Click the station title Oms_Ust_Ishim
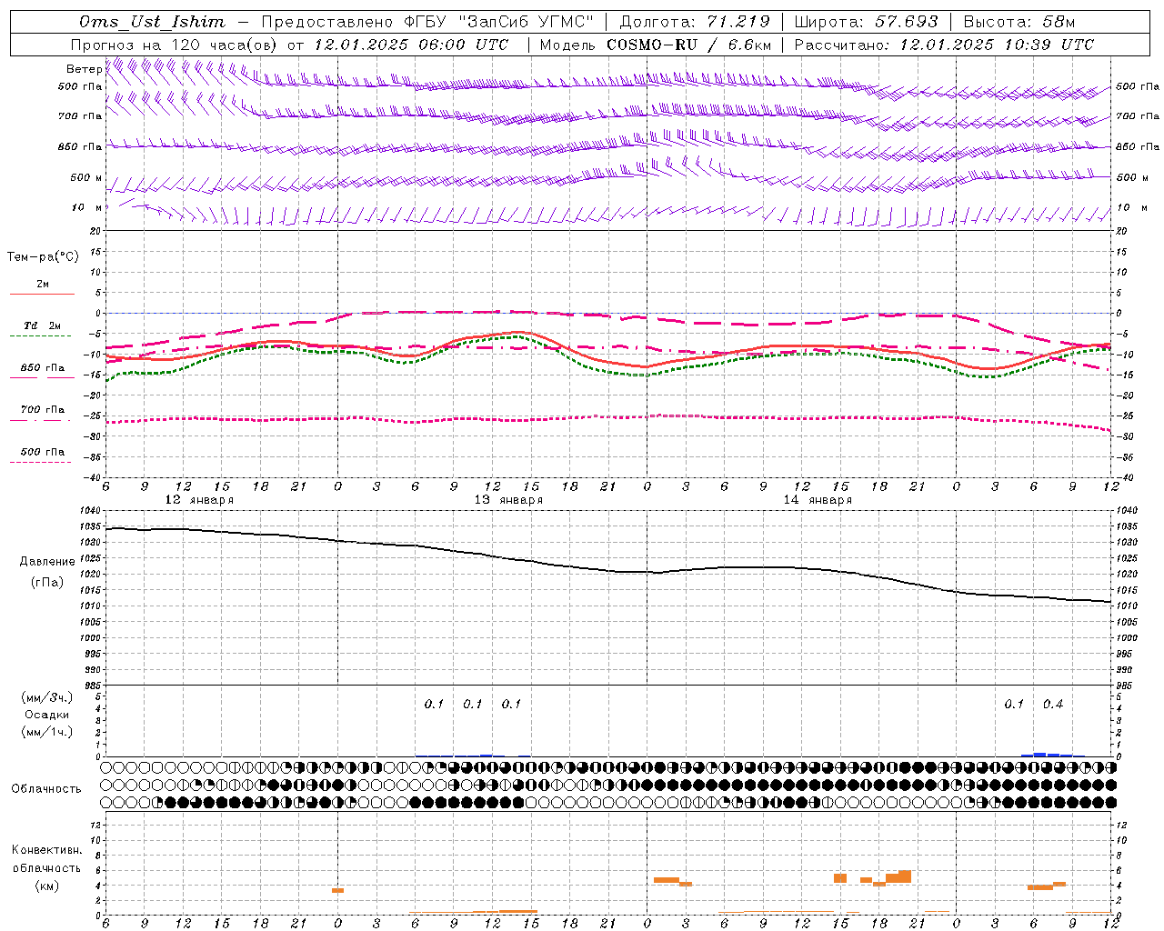1164x931 pixels. 152,22
